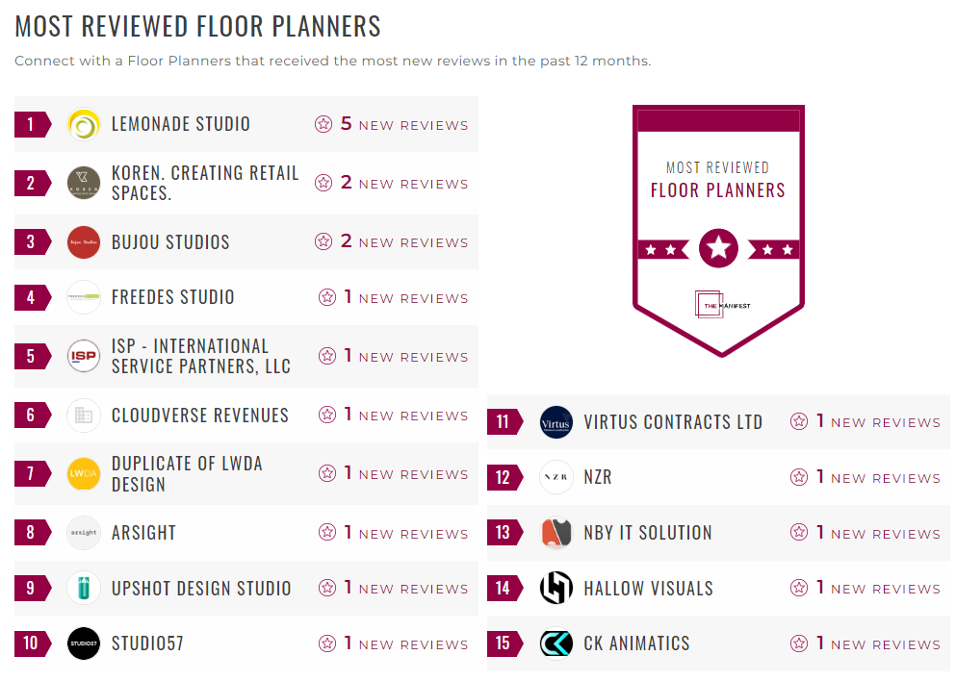Select the Upshot Design Studio bottle logo
Screen dimensions: 956x681
84,589
